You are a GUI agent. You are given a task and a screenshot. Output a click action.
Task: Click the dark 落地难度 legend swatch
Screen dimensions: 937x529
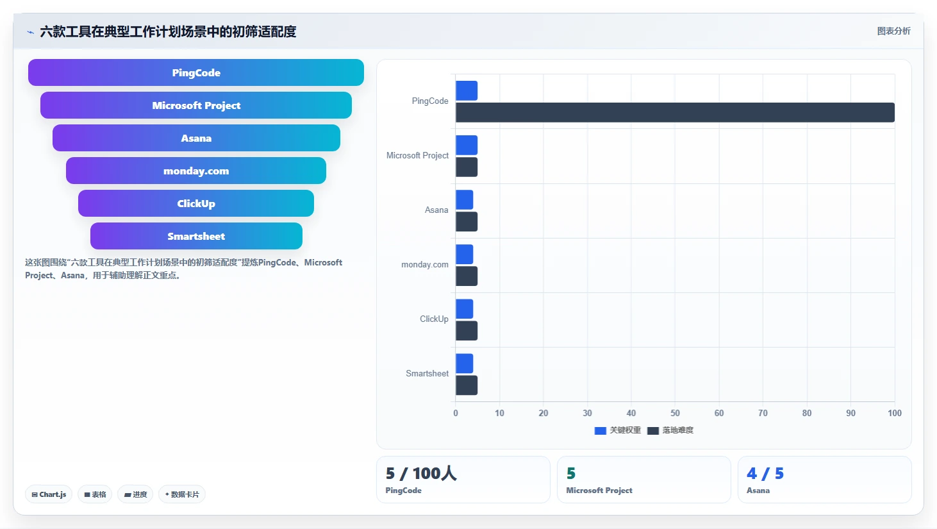coord(653,431)
